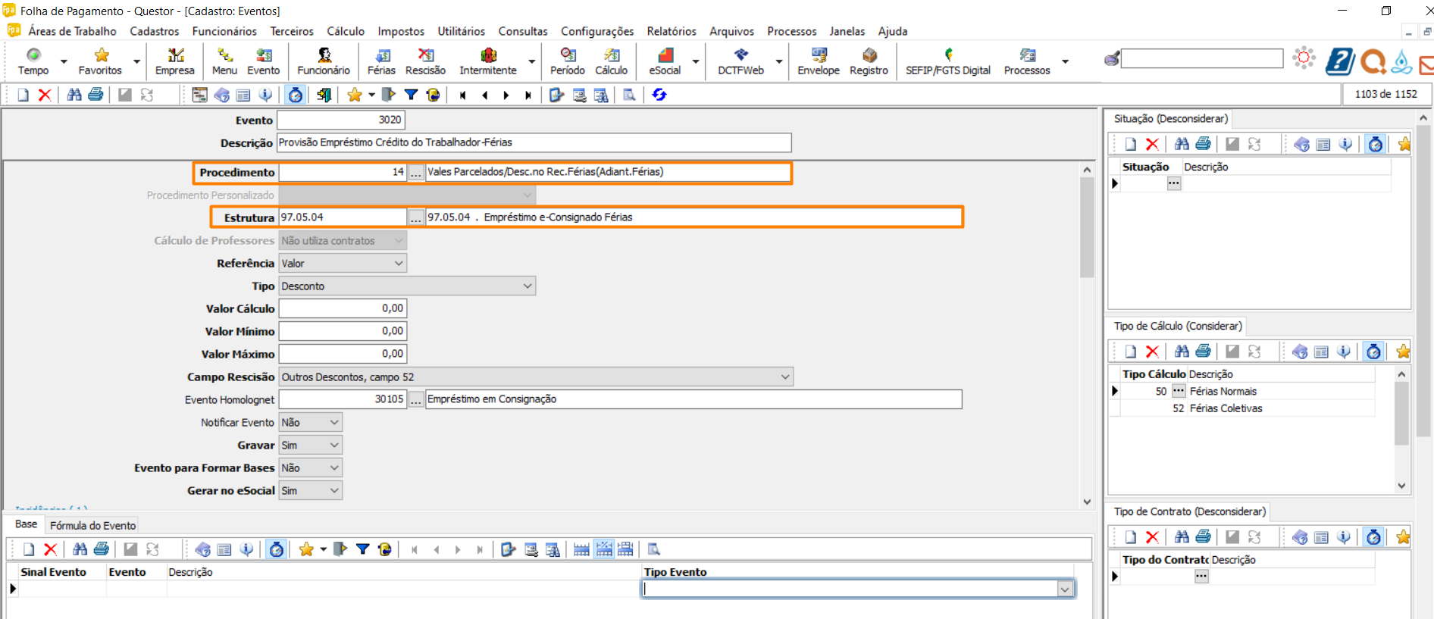Switch to Fórmula do Evento tab

[93, 525]
